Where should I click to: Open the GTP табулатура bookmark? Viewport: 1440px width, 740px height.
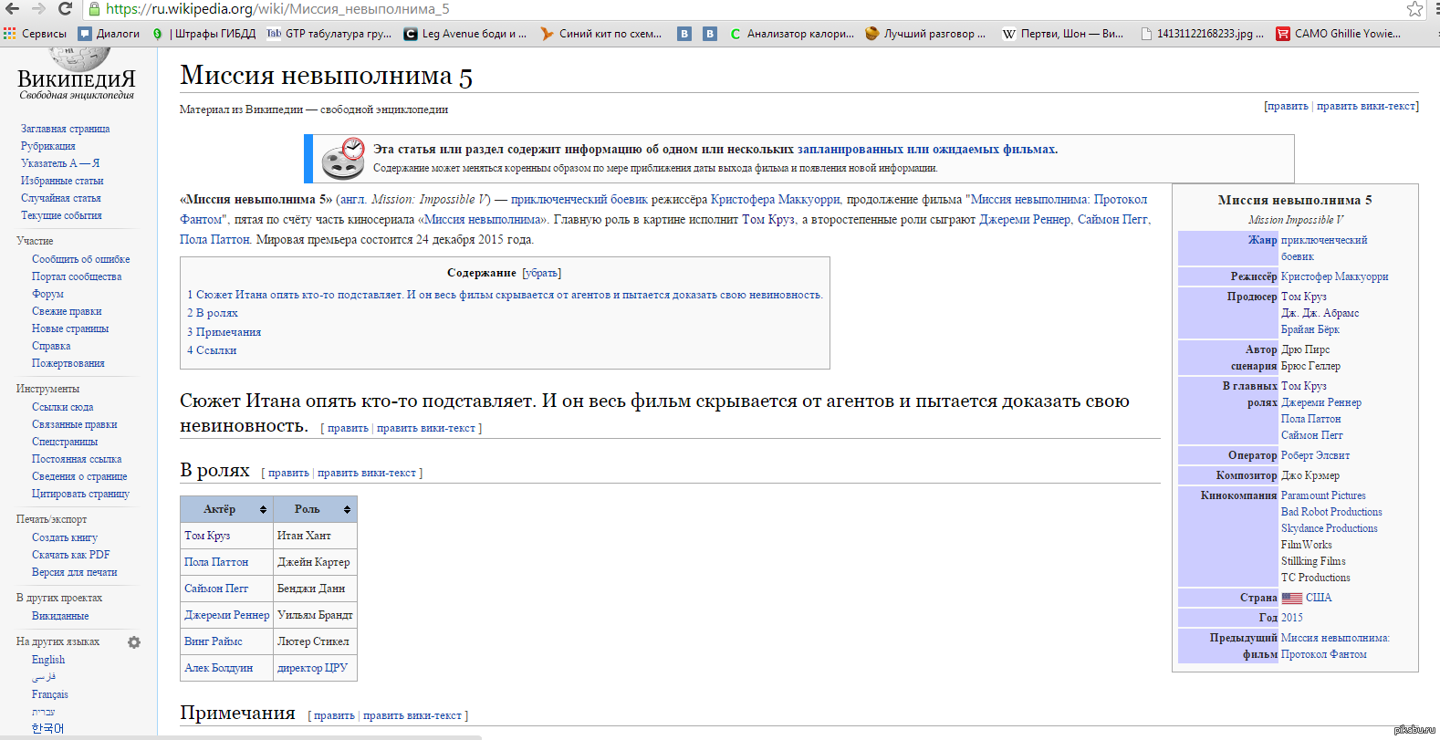coord(329,34)
